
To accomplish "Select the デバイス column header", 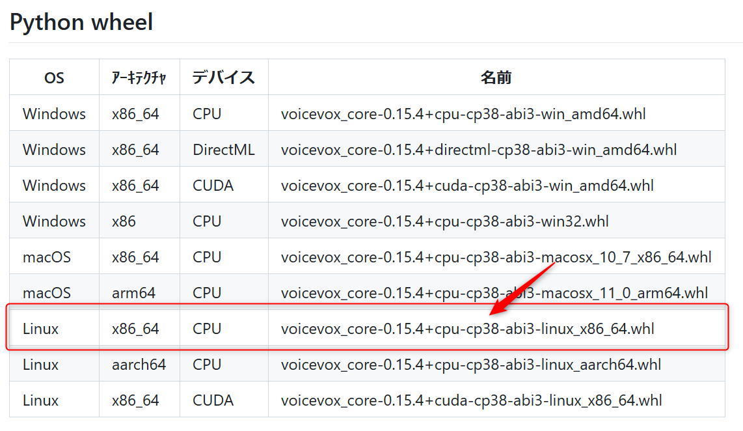I will pos(224,77).
